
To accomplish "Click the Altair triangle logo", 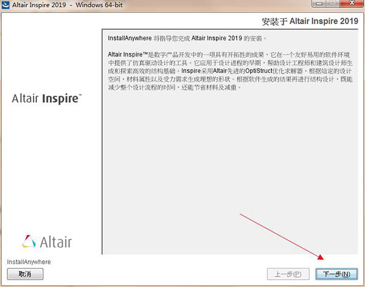I will (x=29, y=241).
